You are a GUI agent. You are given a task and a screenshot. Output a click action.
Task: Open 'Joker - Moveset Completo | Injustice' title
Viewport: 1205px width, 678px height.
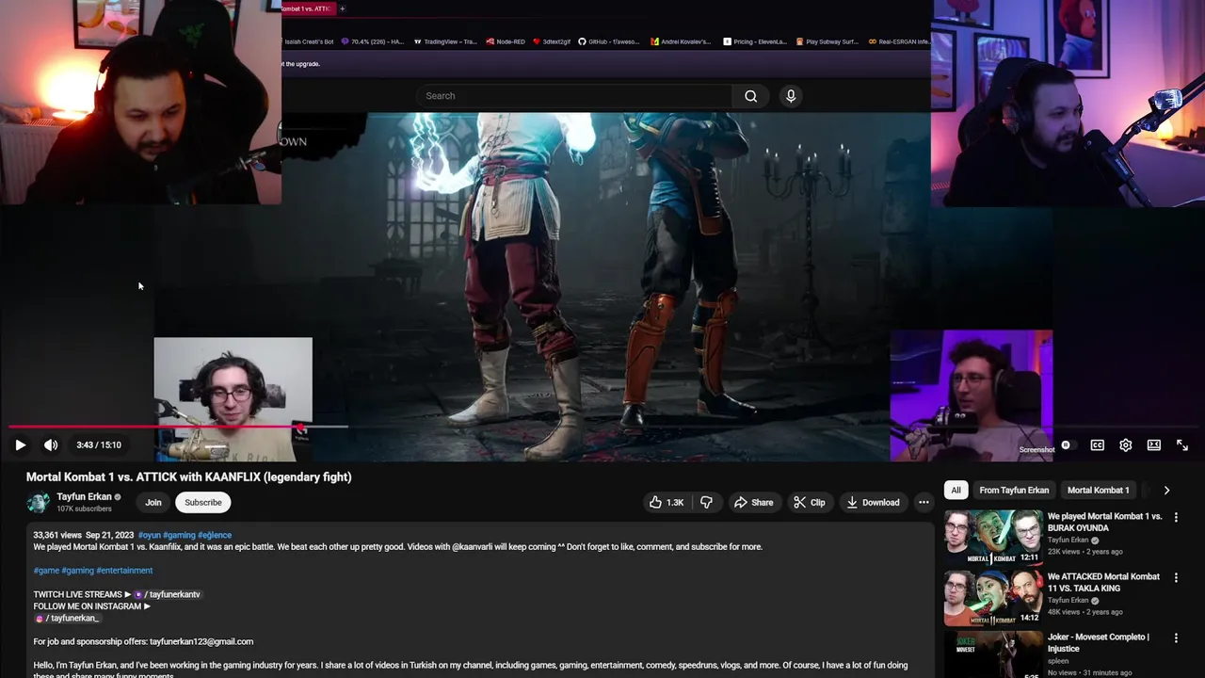1099,643
